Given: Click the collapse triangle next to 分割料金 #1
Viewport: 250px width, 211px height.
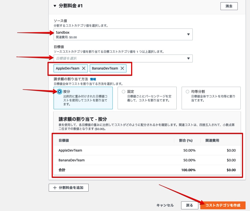Looking at the screenshot, I should (54, 5).
